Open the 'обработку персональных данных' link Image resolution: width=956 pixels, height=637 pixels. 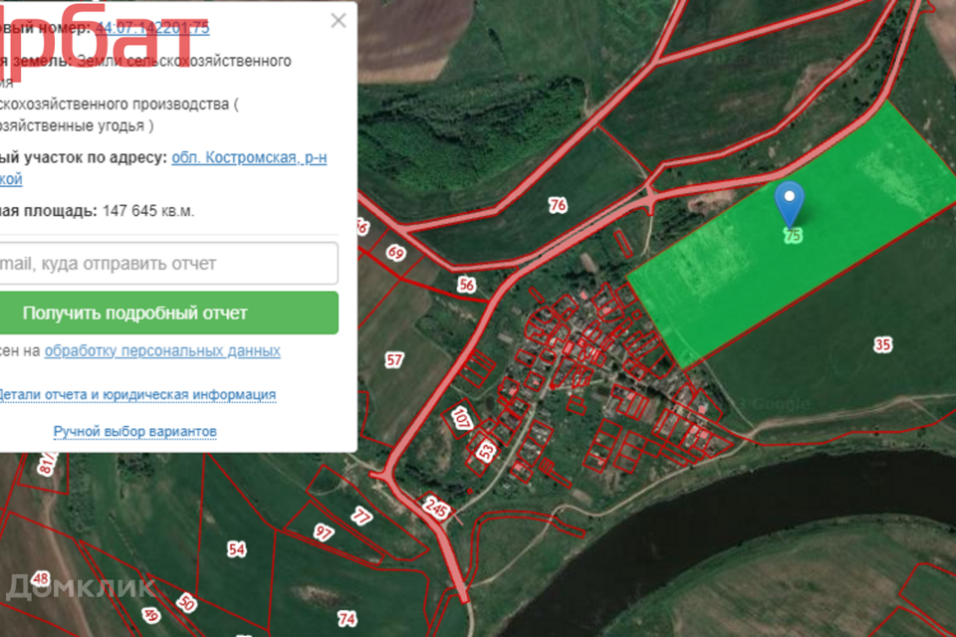(162, 351)
